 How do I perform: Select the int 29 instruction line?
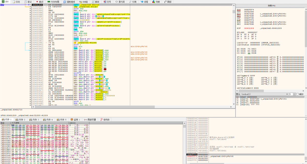point(76,48)
